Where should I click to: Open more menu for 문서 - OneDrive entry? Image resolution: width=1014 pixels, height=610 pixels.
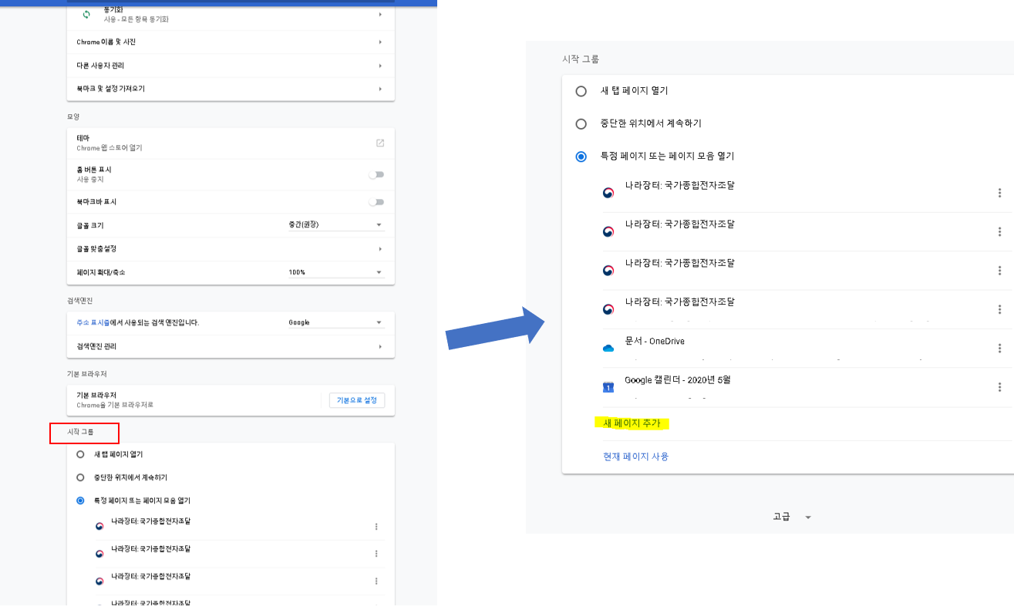[999, 349]
